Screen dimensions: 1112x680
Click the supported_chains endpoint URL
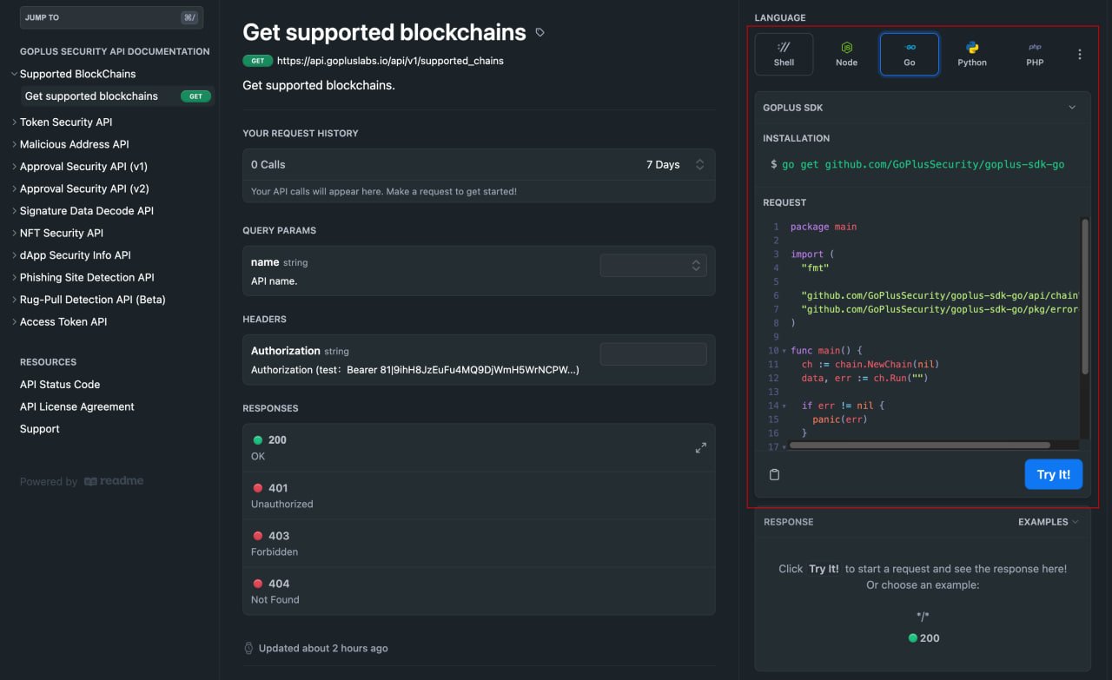390,61
